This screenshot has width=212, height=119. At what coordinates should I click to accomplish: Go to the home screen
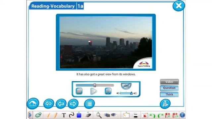click(x=33, y=103)
